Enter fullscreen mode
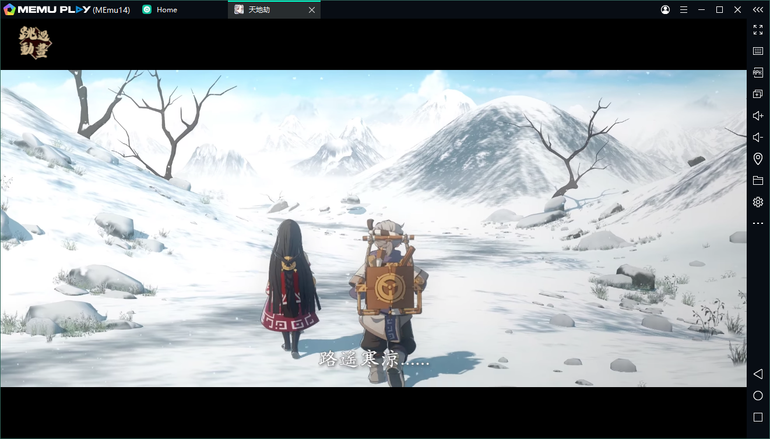The height and width of the screenshot is (439, 770). click(x=758, y=30)
